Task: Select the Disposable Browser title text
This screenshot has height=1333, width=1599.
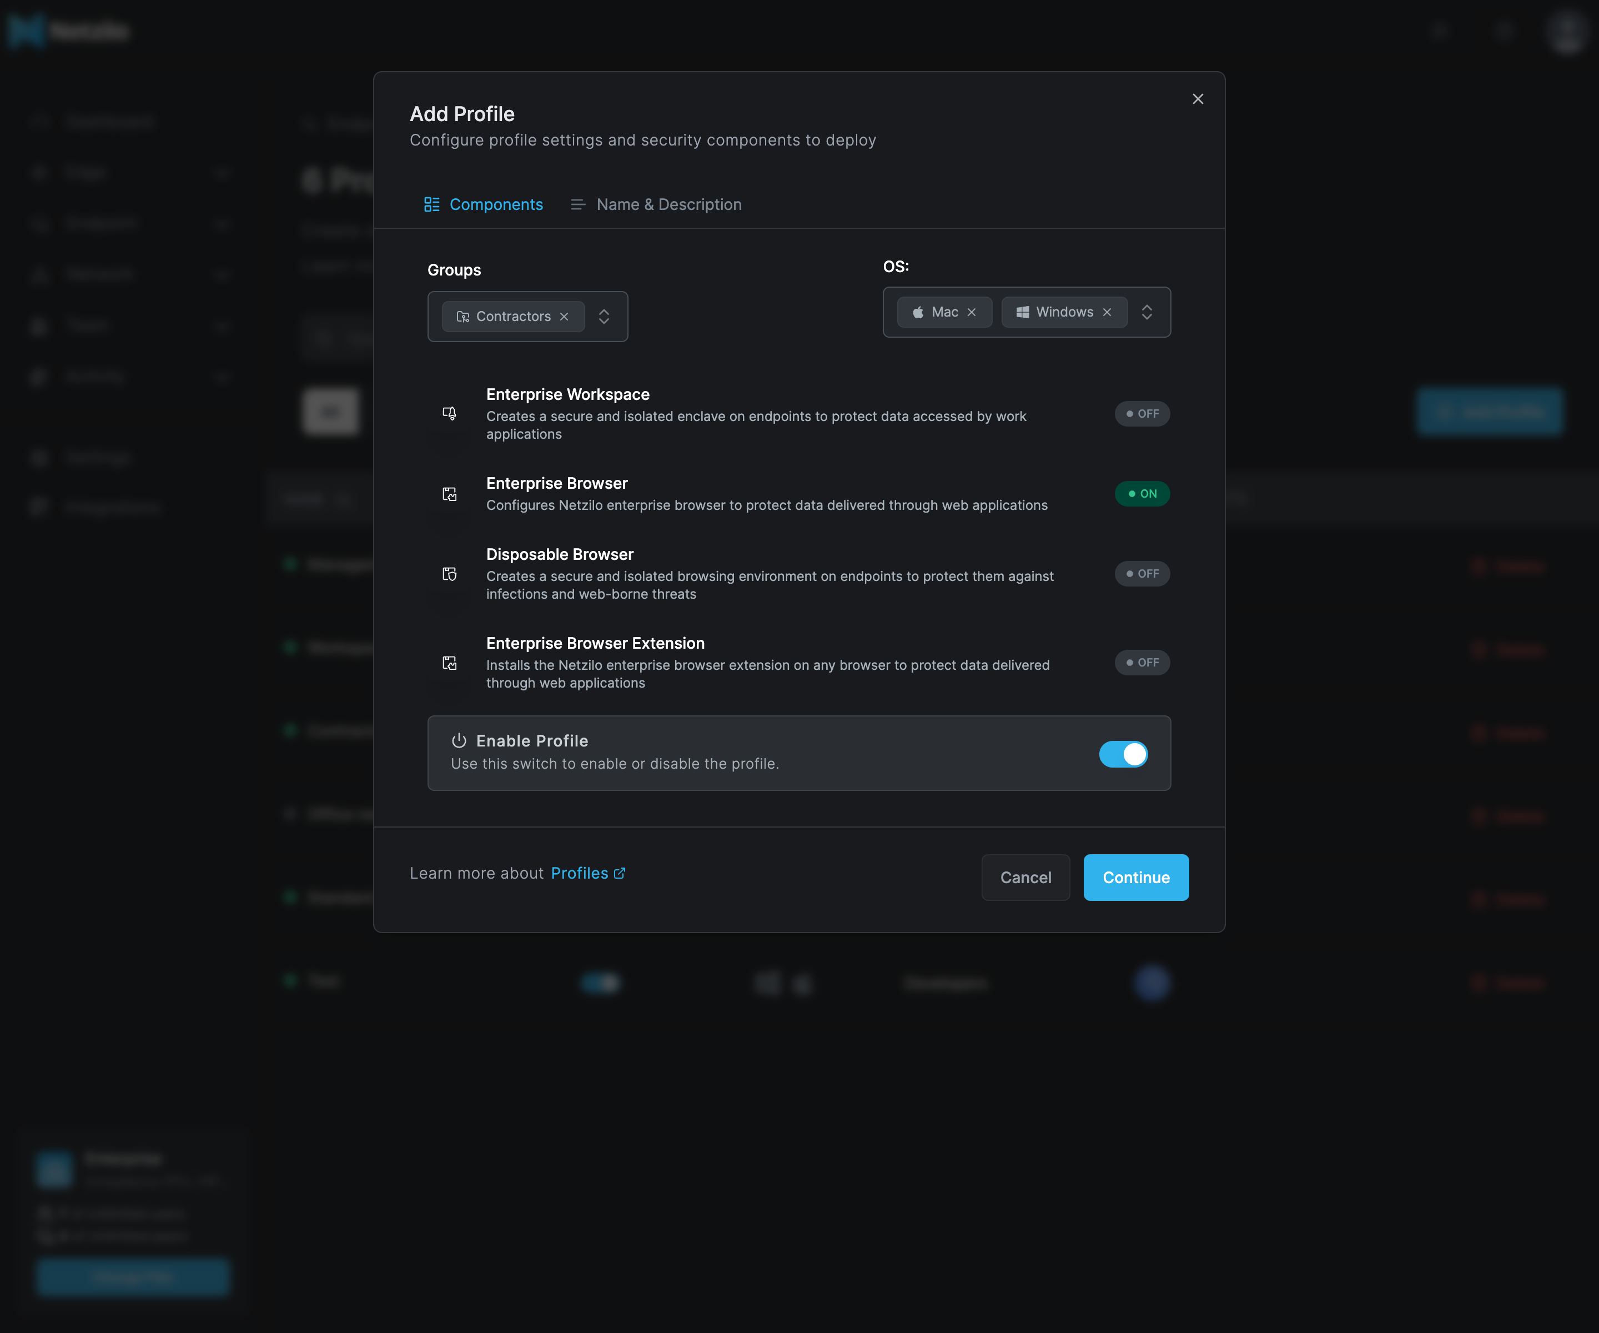Action: 560,554
